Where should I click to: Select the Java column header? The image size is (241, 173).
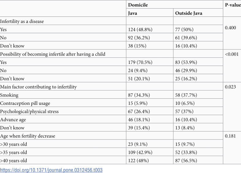(133, 13)
